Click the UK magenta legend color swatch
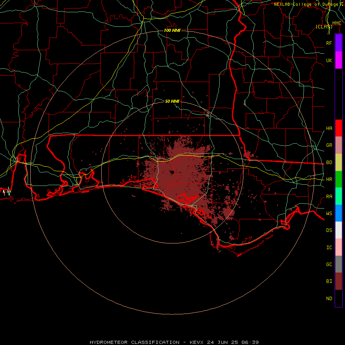Viewport: 345px width, 345px height. click(x=338, y=60)
